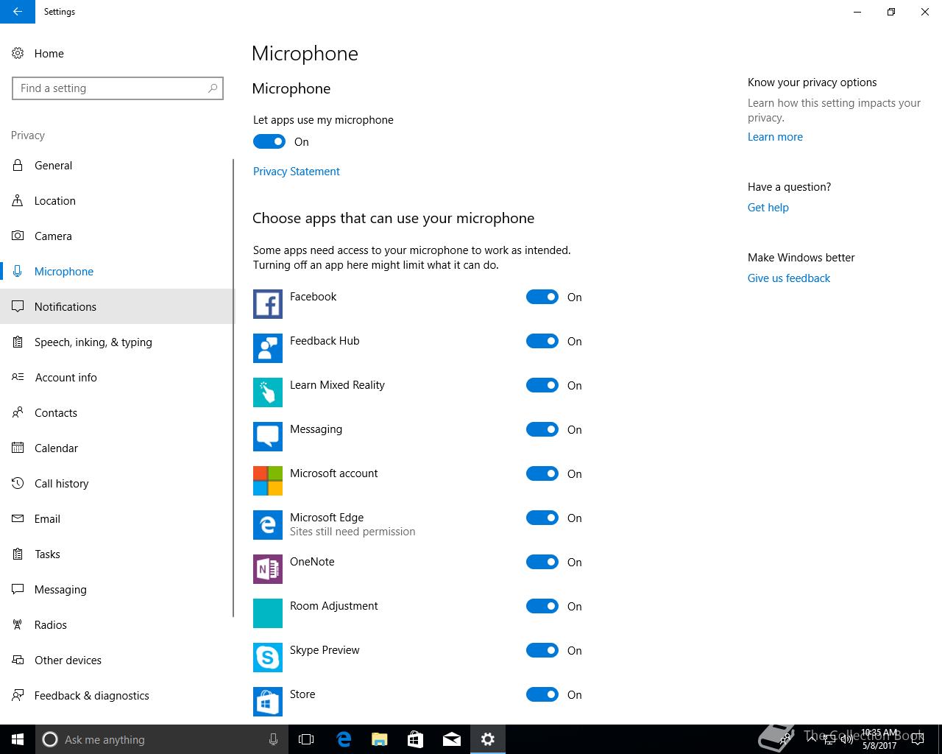Turn off microphone for Room Adjustment

pos(542,606)
